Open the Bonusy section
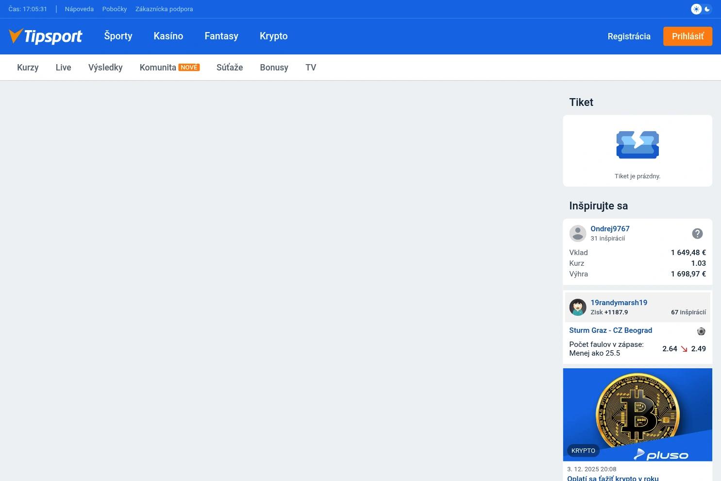Screen dimensions: 721x481 tap(274, 67)
